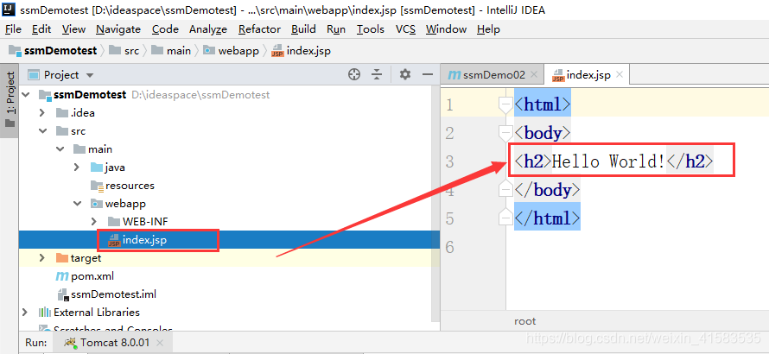Toggle the 1: Project side tool window
The height and width of the screenshot is (354, 769).
click(10, 100)
